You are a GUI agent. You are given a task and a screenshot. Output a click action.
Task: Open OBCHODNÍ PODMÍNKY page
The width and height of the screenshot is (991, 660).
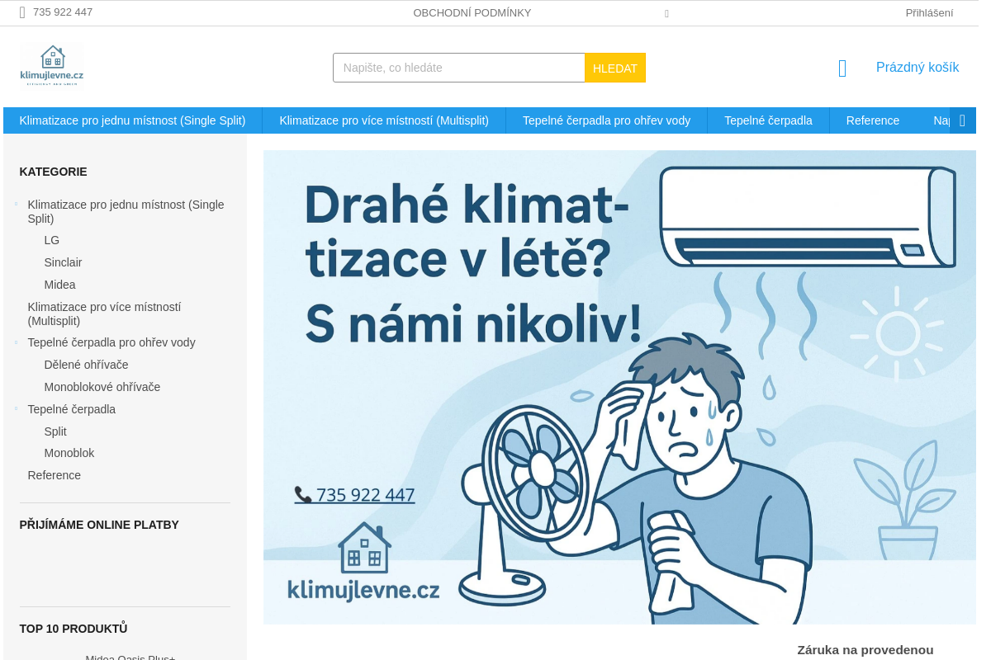[472, 12]
